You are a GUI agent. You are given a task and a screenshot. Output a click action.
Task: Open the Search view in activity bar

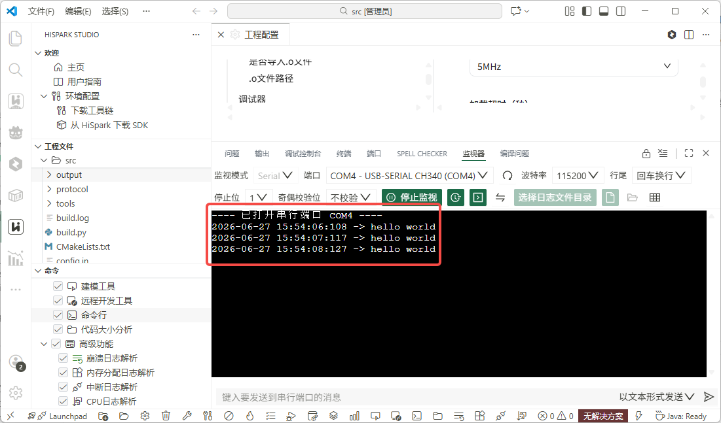[x=16, y=70]
